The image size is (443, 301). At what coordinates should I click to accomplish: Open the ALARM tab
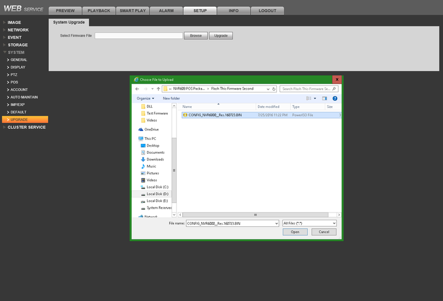pyautogui.click(x=166, y=11)
